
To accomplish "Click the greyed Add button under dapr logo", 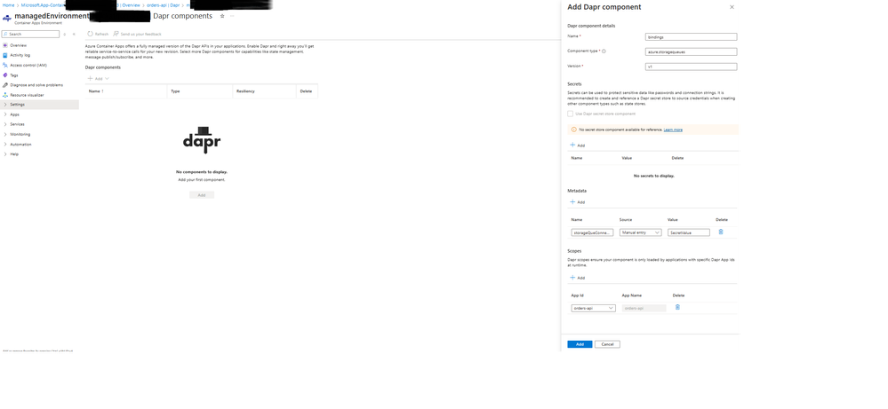I will click(202, 195).
